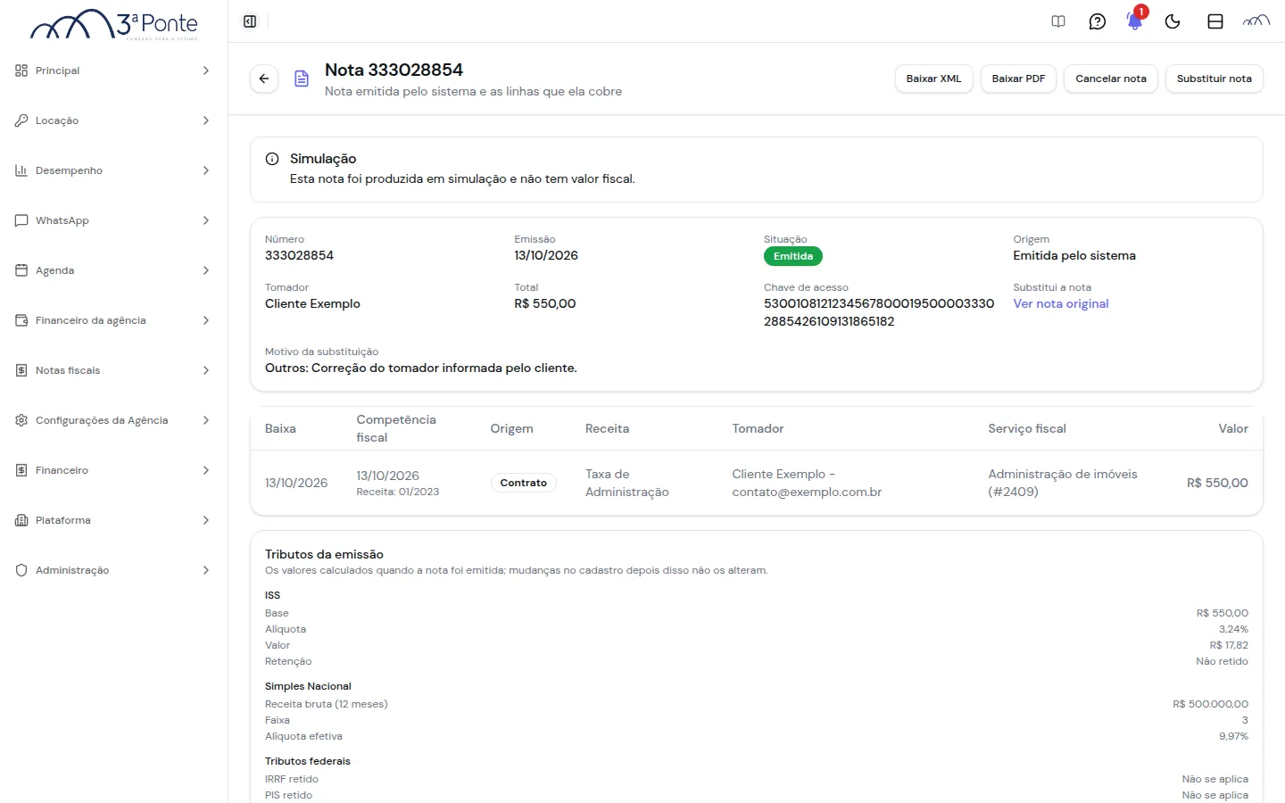Click the Baixa column header
This screenshot has height=803, width=1285.
(280, 428)
